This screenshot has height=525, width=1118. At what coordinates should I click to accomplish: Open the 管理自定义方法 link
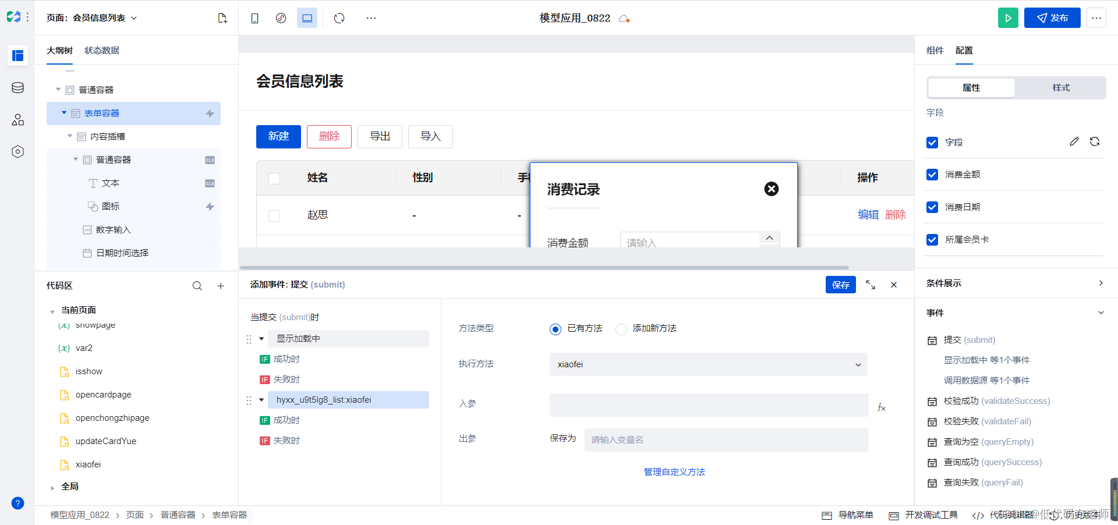click(x=674, y=472)
